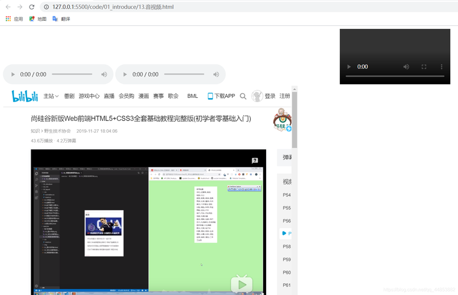Select episode P56 in the playlist
The width and height of the screenshot is (458, 295).
click(x=287, y=221)
